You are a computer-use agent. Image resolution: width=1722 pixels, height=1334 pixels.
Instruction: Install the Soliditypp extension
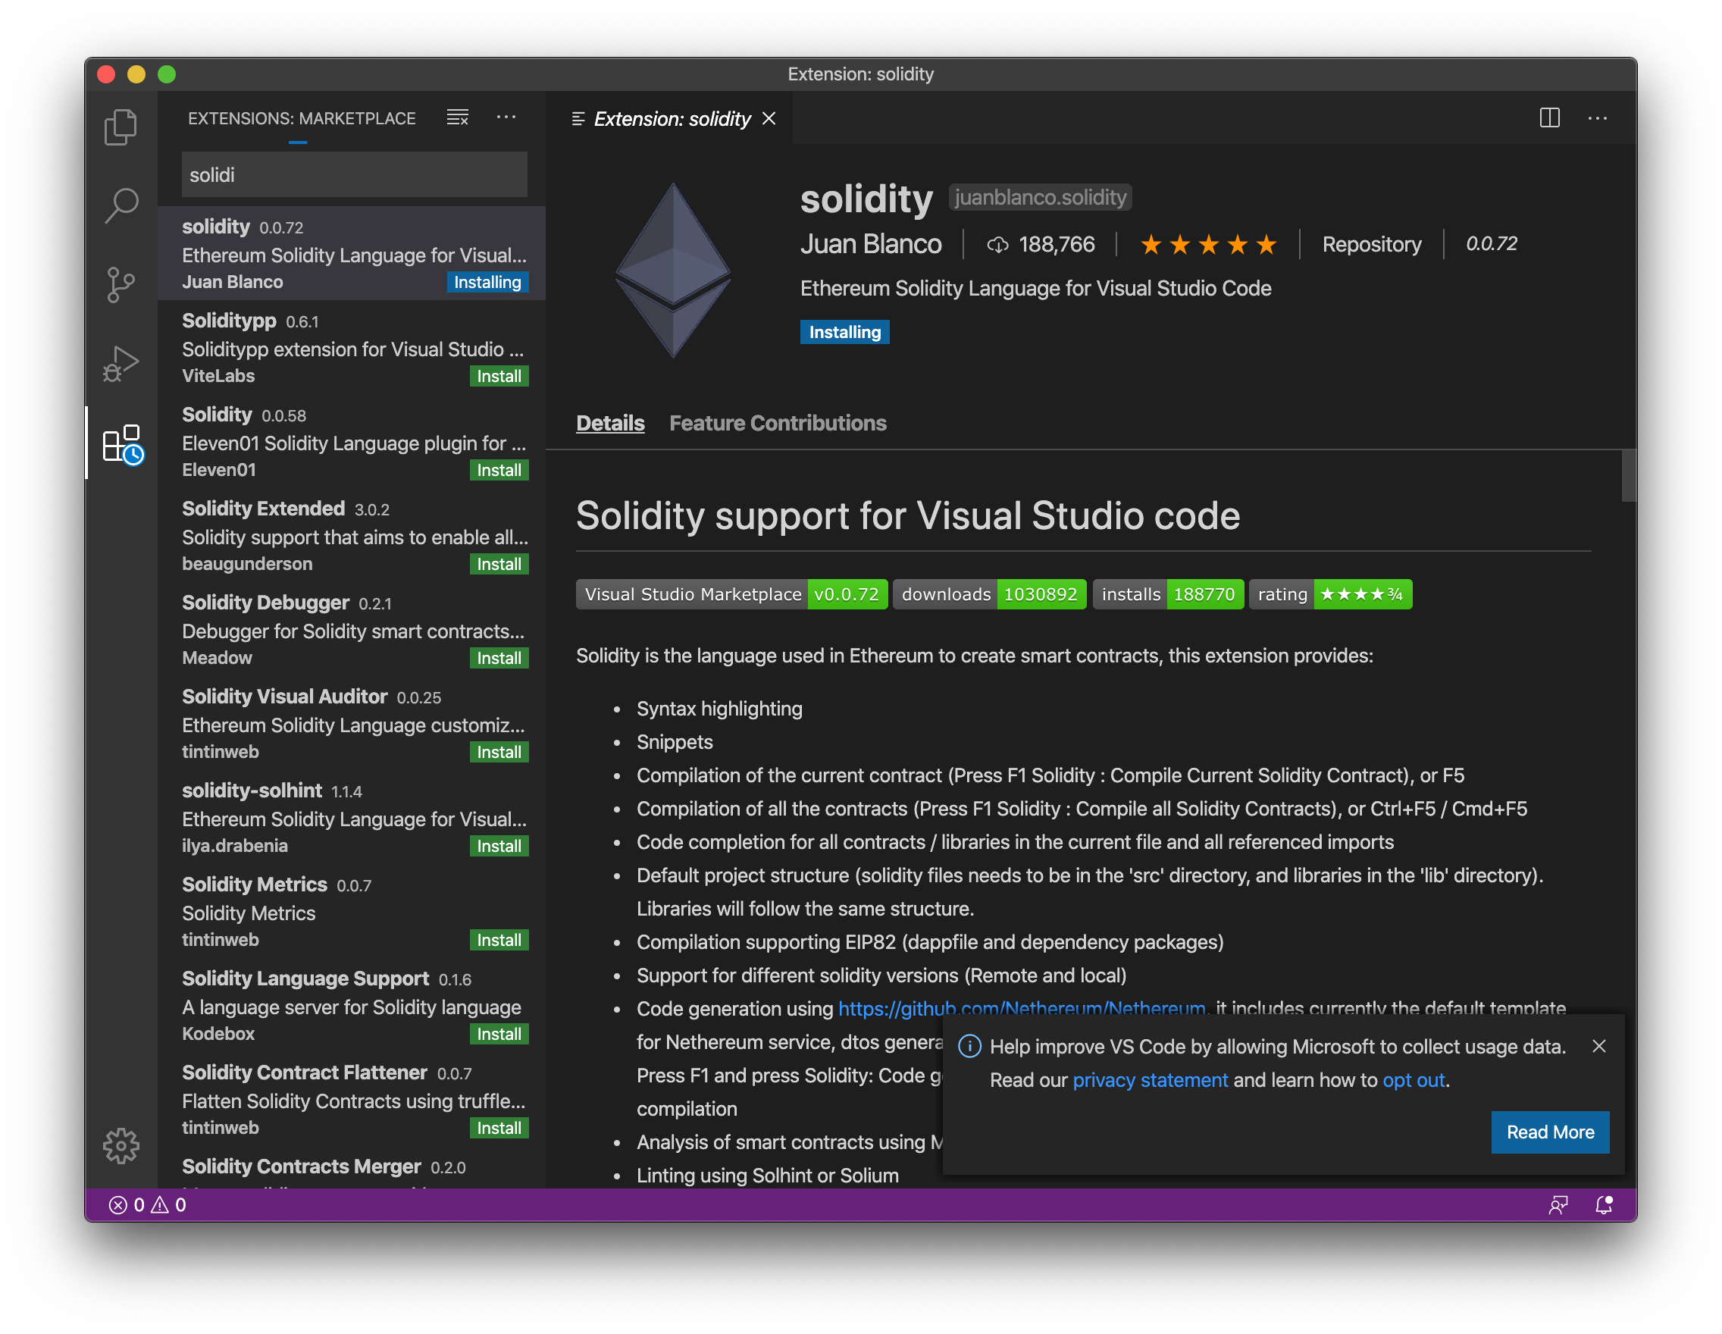click(499, 376)
